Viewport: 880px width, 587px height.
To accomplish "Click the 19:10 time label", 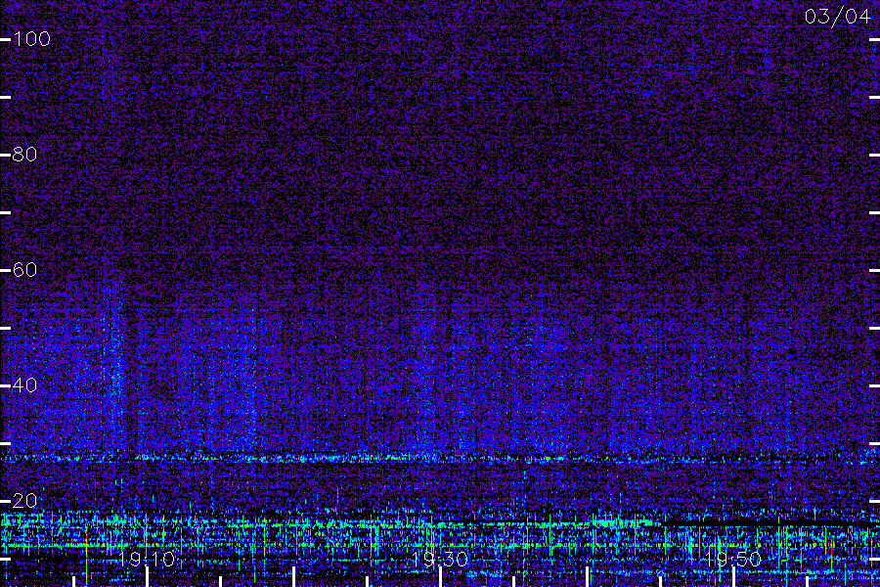I will click(x=147, y=559).
